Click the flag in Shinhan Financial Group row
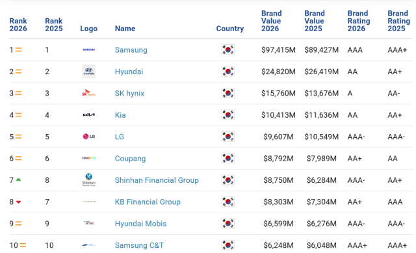 point(228,180)
